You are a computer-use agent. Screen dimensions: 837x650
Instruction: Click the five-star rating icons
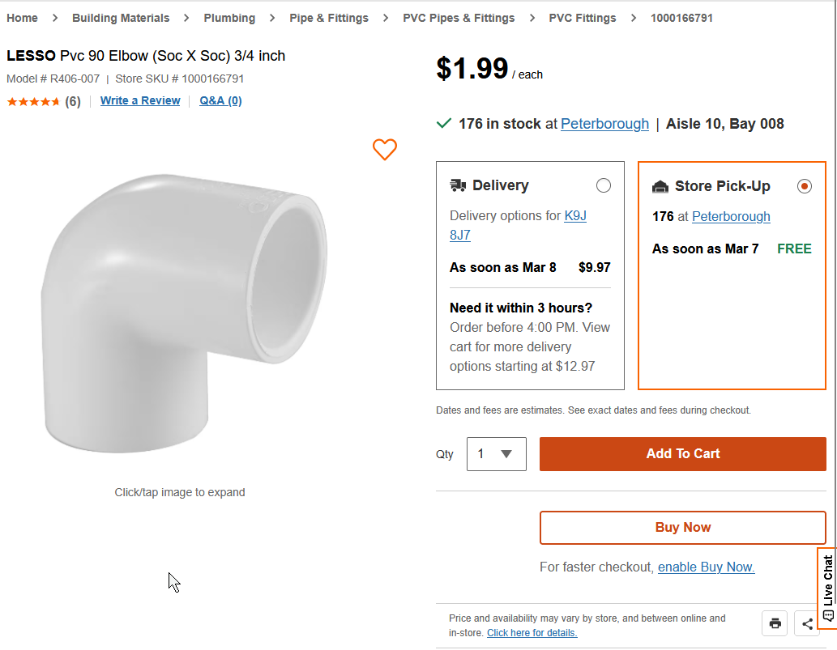coord(33,101)
